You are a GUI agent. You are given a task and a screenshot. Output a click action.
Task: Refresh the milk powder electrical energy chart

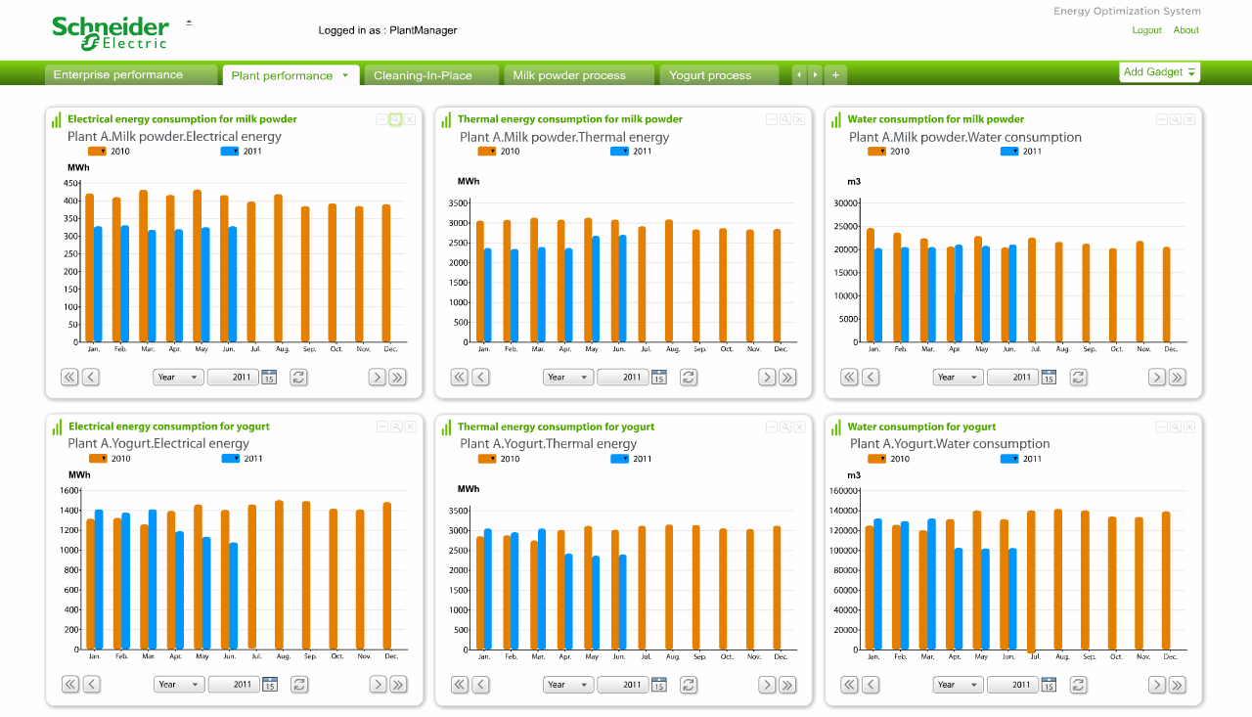click(x=298, y=377)
